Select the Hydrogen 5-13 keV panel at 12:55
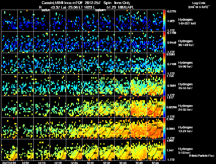 (x=155, y=150)
